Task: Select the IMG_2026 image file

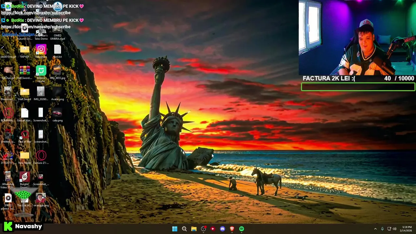Action: coord(41,94)
